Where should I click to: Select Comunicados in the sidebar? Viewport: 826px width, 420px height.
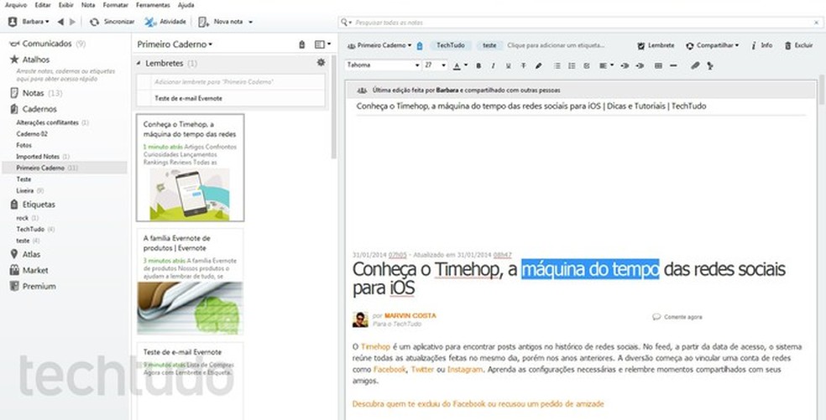47,44
